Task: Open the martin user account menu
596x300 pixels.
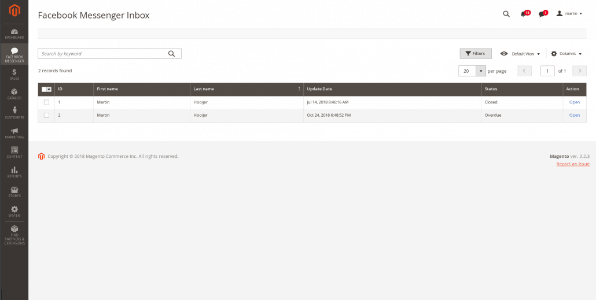Action: coord(569,13)
